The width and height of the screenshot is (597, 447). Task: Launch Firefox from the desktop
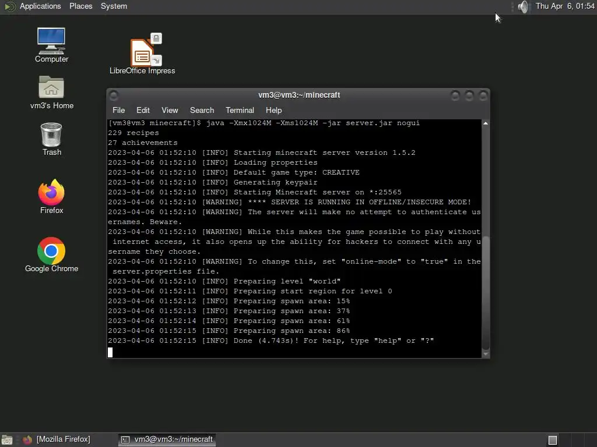coord(51,197)
